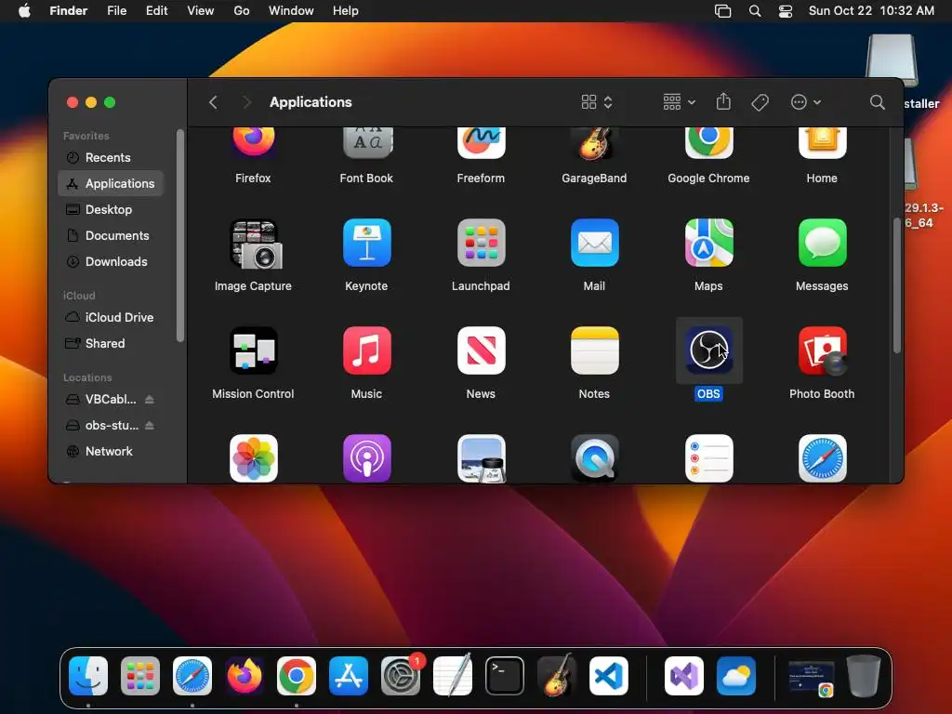Click the Stage Manager menu bar icon
Viewport: 952px width, 714px height.
pyautogui.click(x=722, y=11)
